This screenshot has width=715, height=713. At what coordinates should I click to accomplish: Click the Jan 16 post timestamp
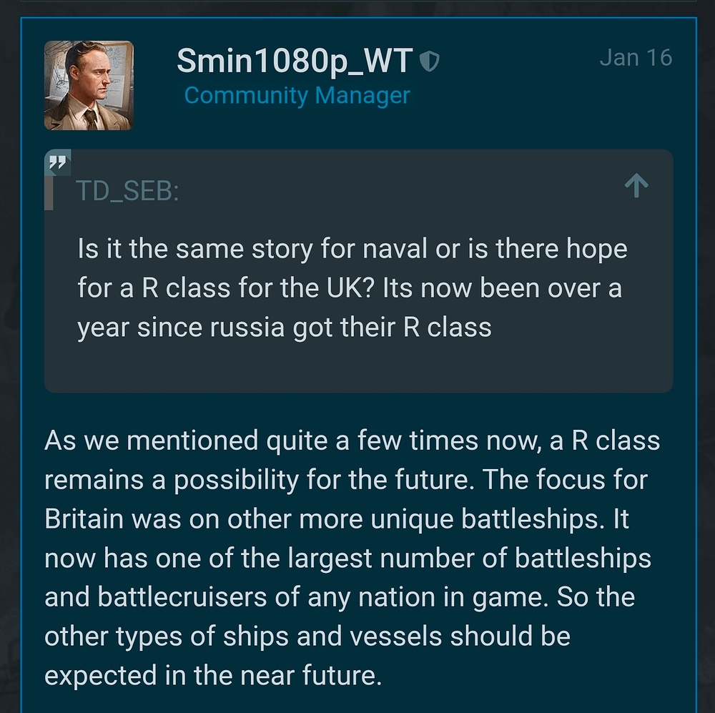pos(636,57)
